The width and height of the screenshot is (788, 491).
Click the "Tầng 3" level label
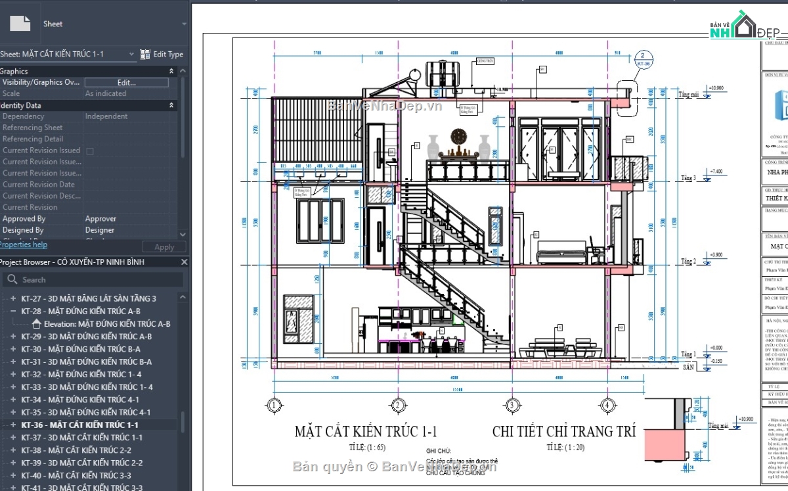688,178
